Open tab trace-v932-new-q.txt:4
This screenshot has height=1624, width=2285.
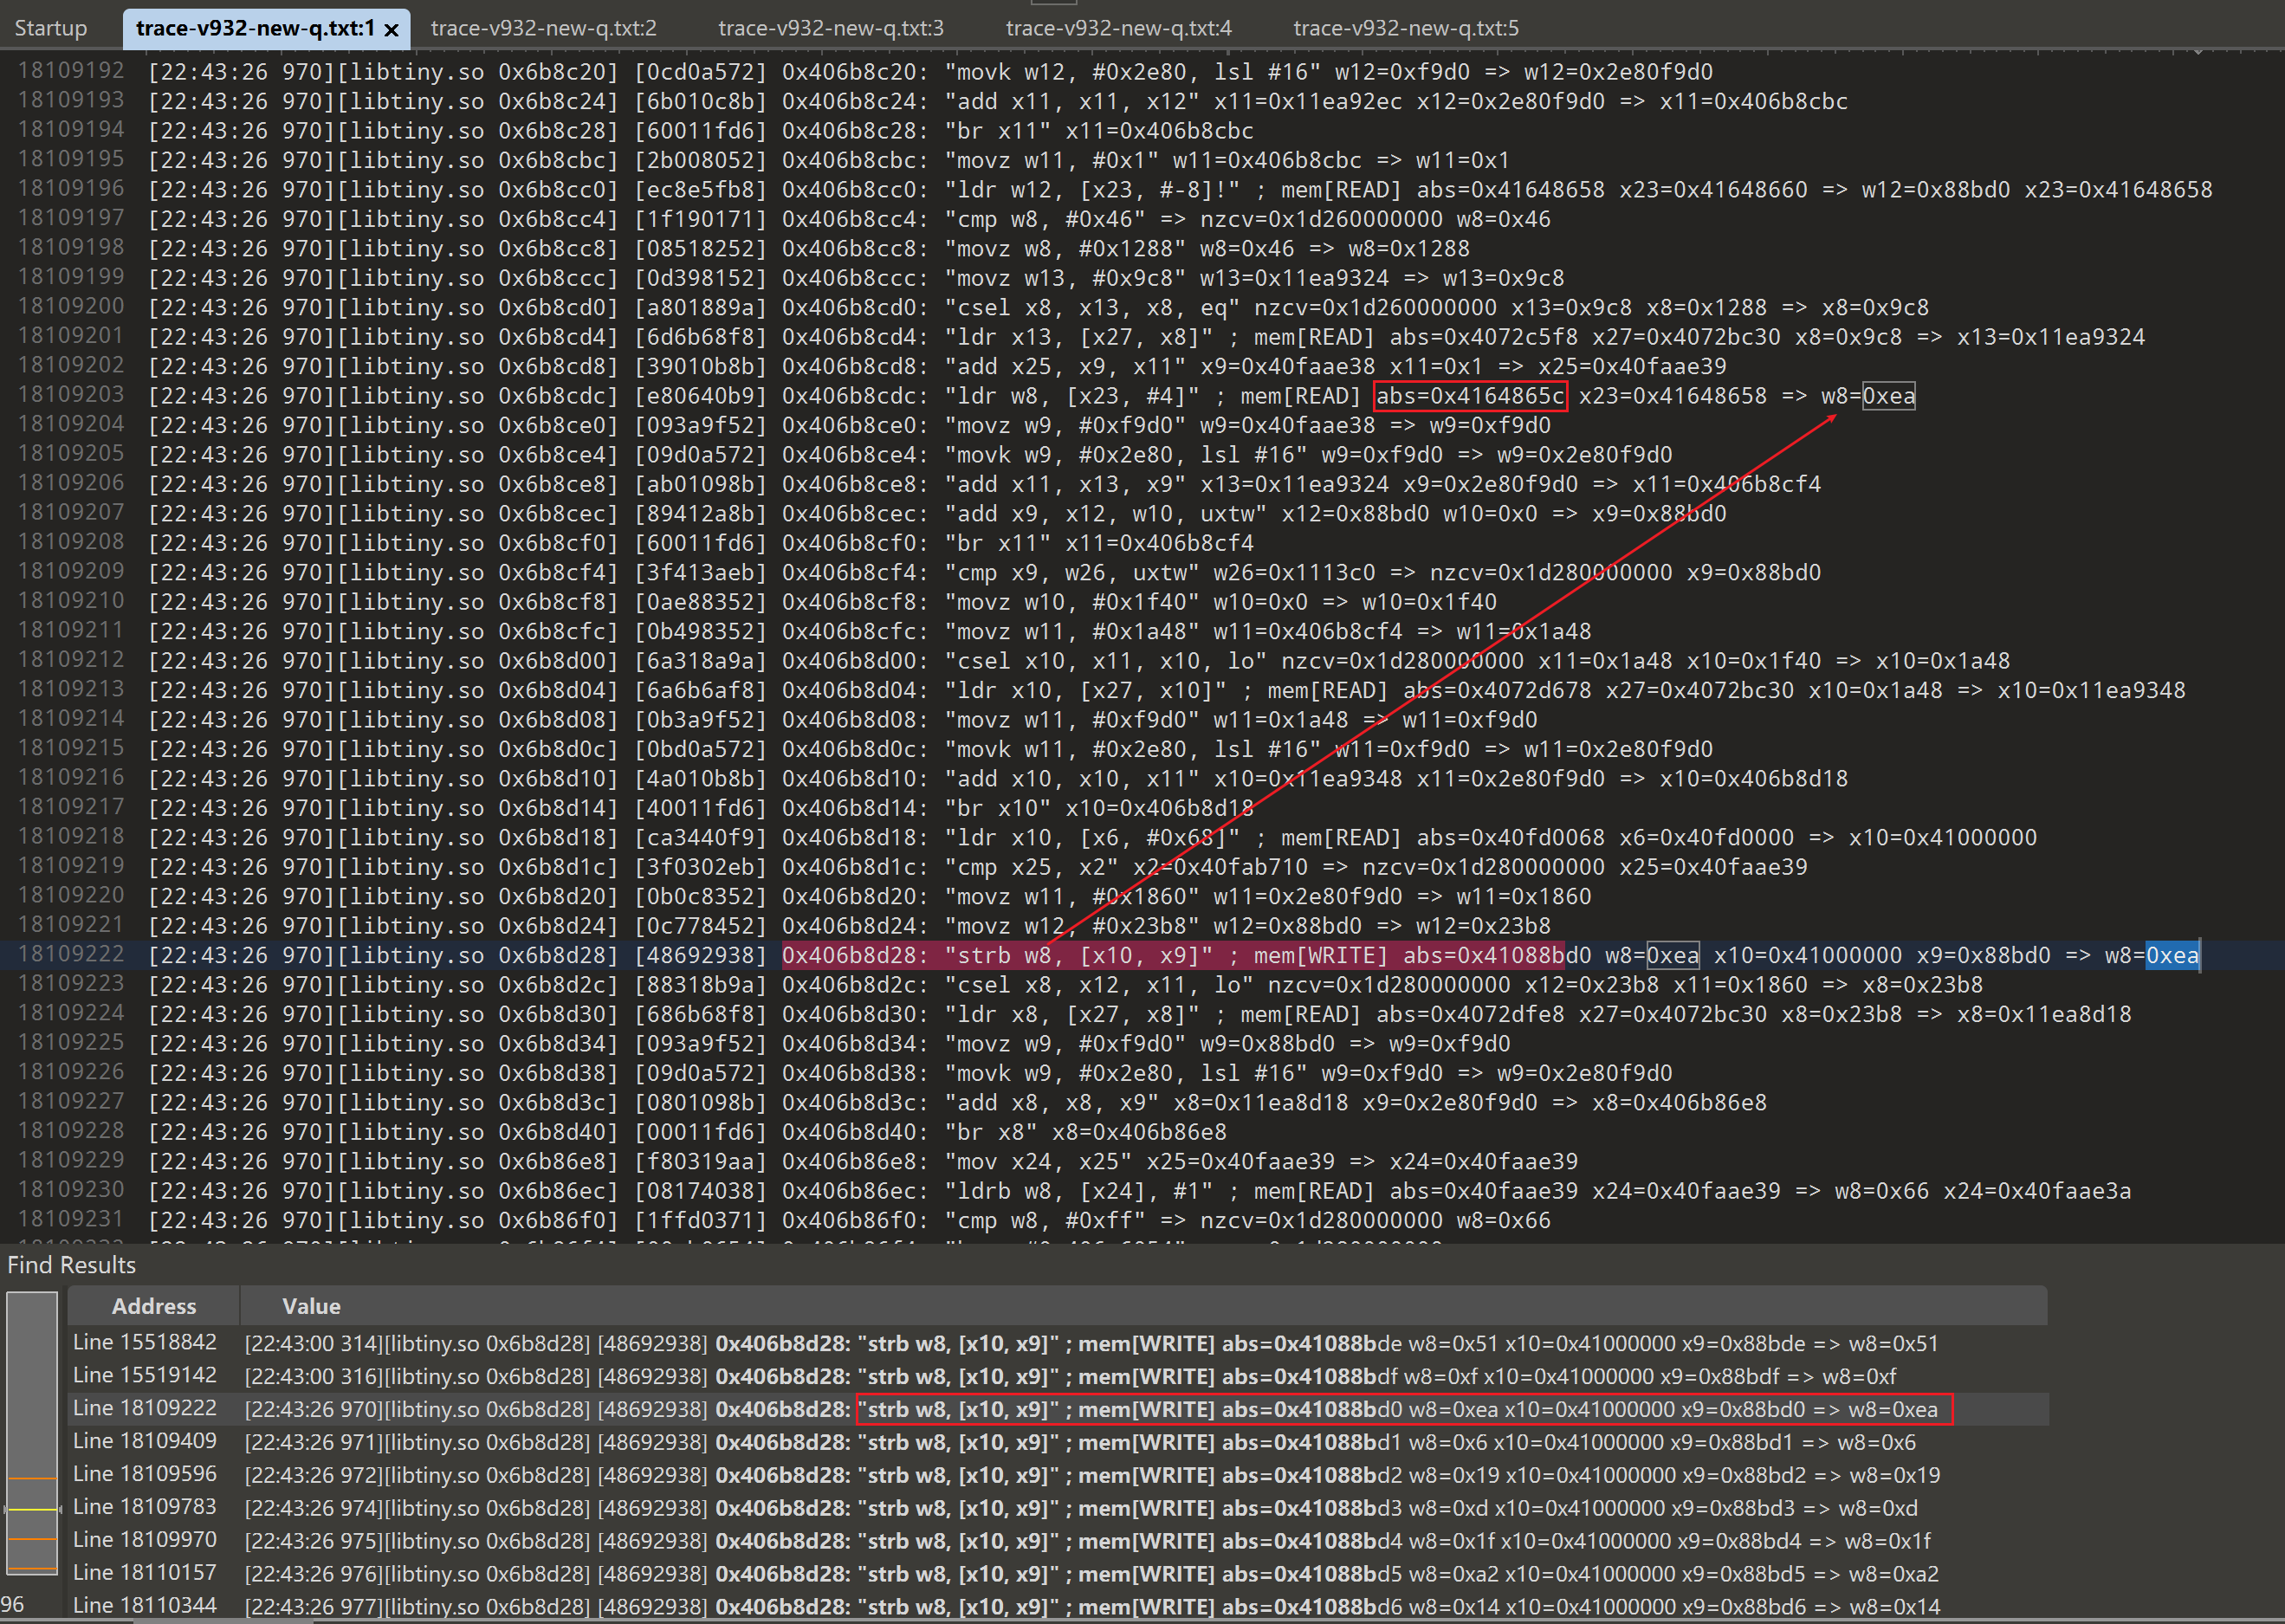1119,28
